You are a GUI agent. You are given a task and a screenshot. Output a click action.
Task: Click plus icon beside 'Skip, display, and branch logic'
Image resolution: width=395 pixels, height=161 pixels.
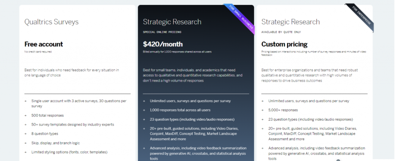pyautogui.click(x=26, y=143)
